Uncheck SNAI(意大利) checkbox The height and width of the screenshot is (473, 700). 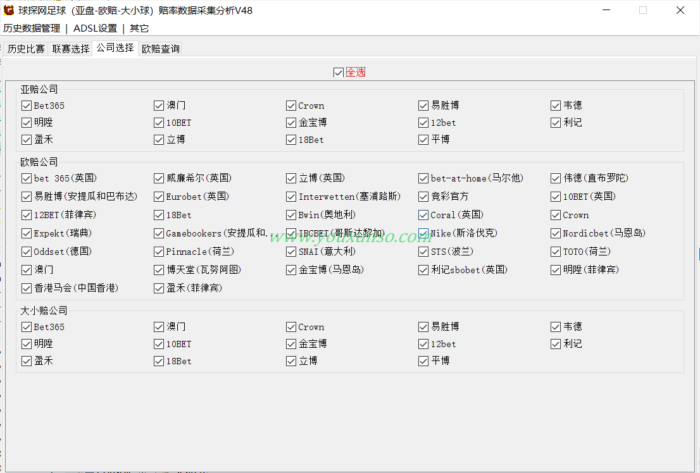pos(291,252)
